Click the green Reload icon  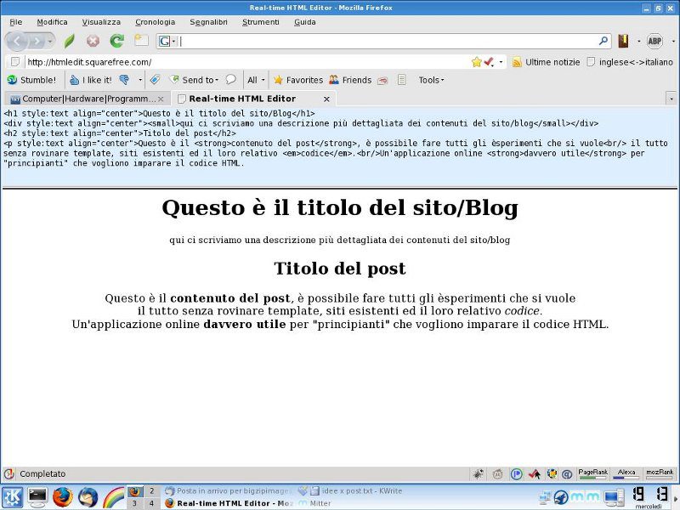tap(116, 42)
